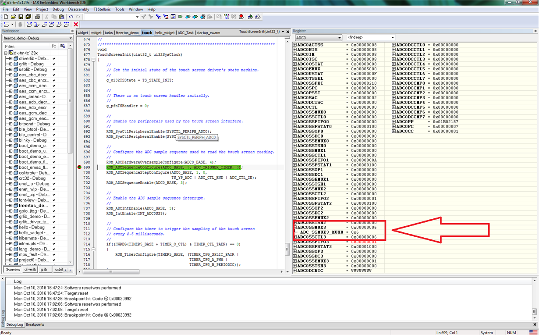Click the Print toolbar icon

click(x=37, y=17)
